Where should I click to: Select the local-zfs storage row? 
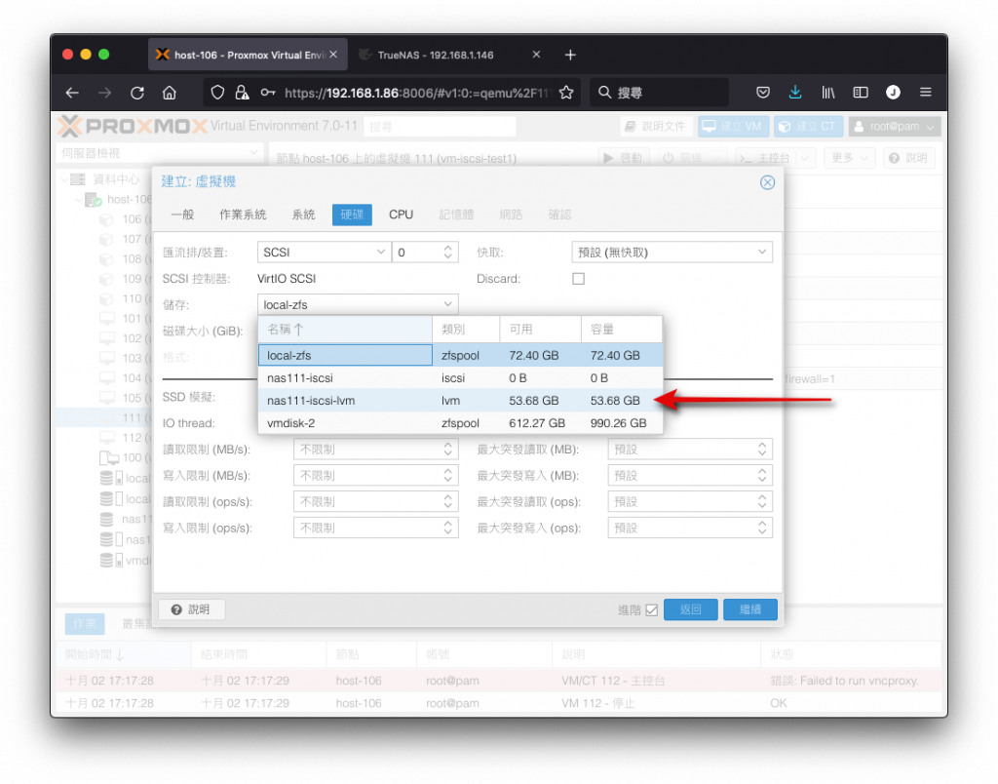[460, 355]
